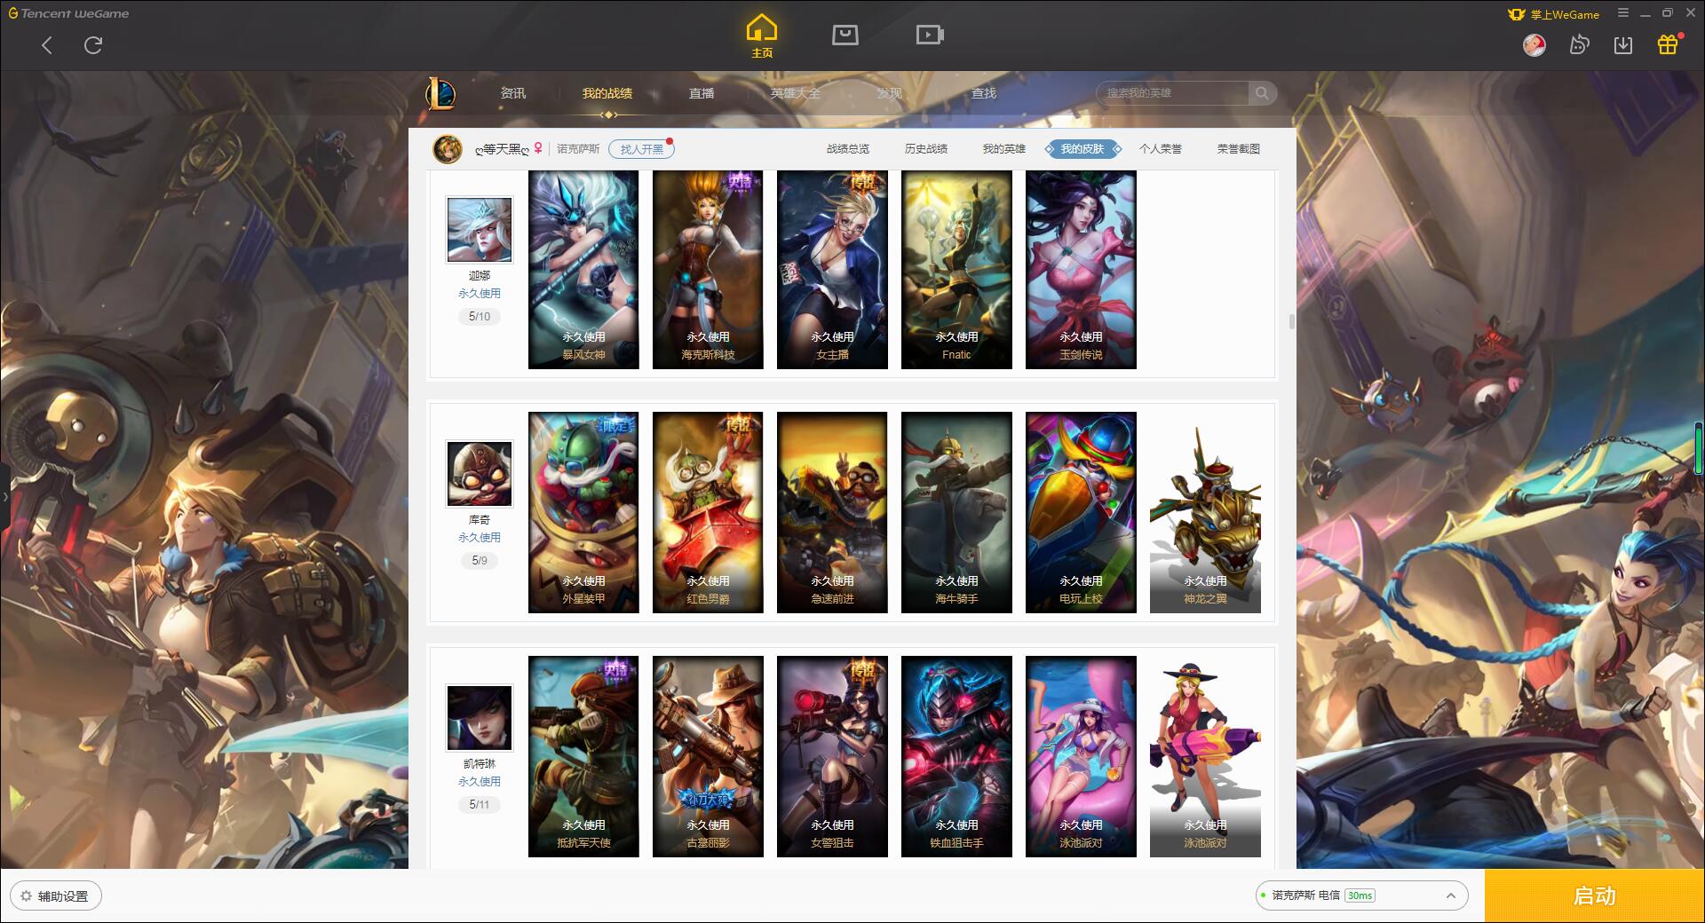This screenshot has height=923, width=1705.
Task: Open the 古墓丽影 skin card
Action: pyautogui.click(x=708, y=756)
